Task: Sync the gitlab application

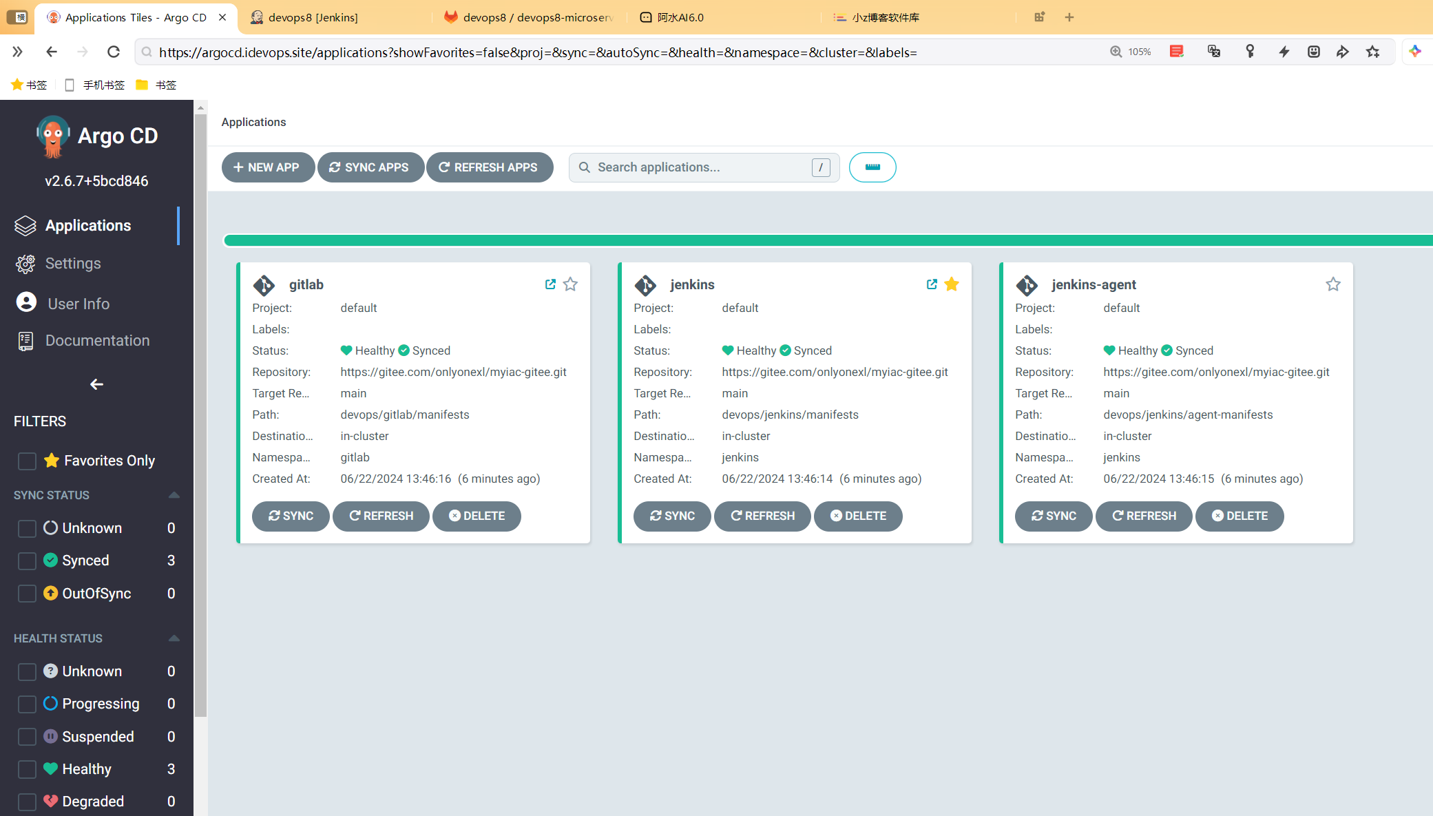Action: pyautogui.click(x=291, y=516)
